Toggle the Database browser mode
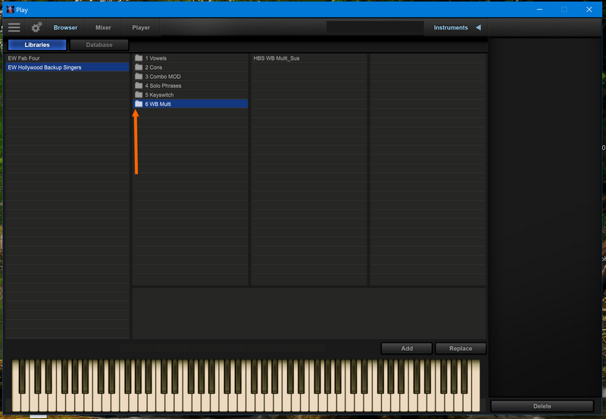Image resolution: width=606 pixels, height=419 pixels. click(x=99, y=45)
